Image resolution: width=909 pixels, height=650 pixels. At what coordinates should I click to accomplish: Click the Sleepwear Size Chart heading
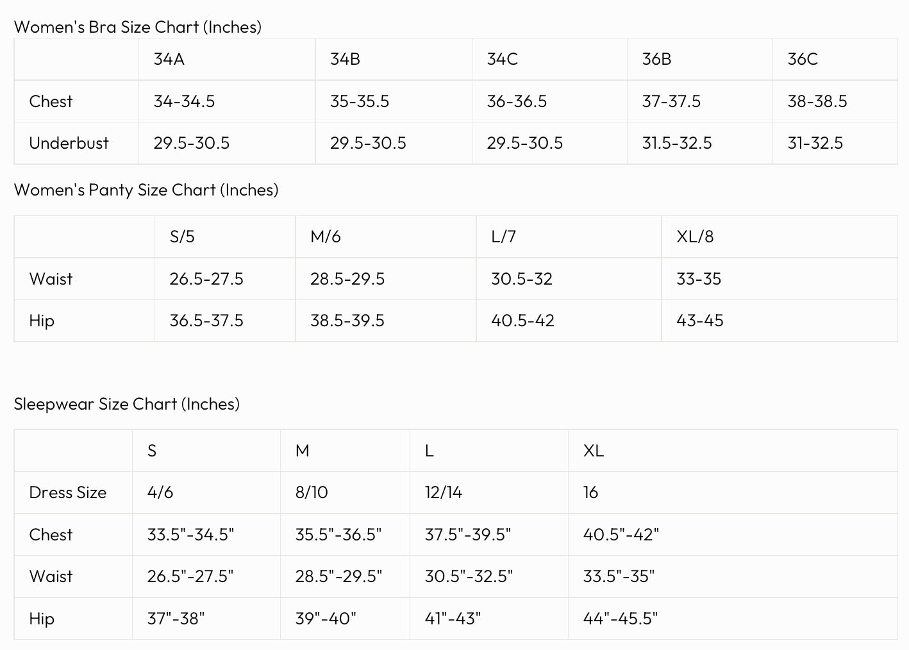point(127,404)
